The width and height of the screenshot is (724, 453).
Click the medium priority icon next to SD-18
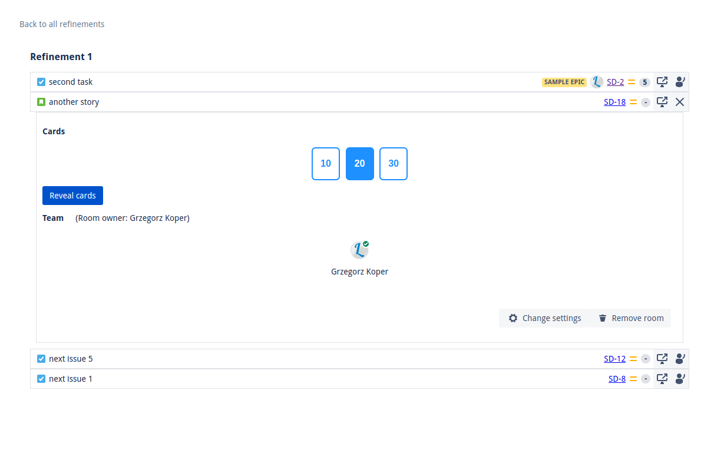633,102
